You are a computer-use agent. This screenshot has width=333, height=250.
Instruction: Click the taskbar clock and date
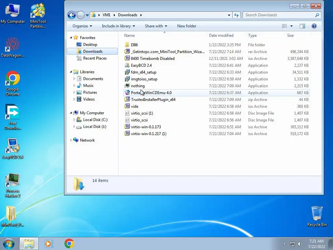point(316,244)
